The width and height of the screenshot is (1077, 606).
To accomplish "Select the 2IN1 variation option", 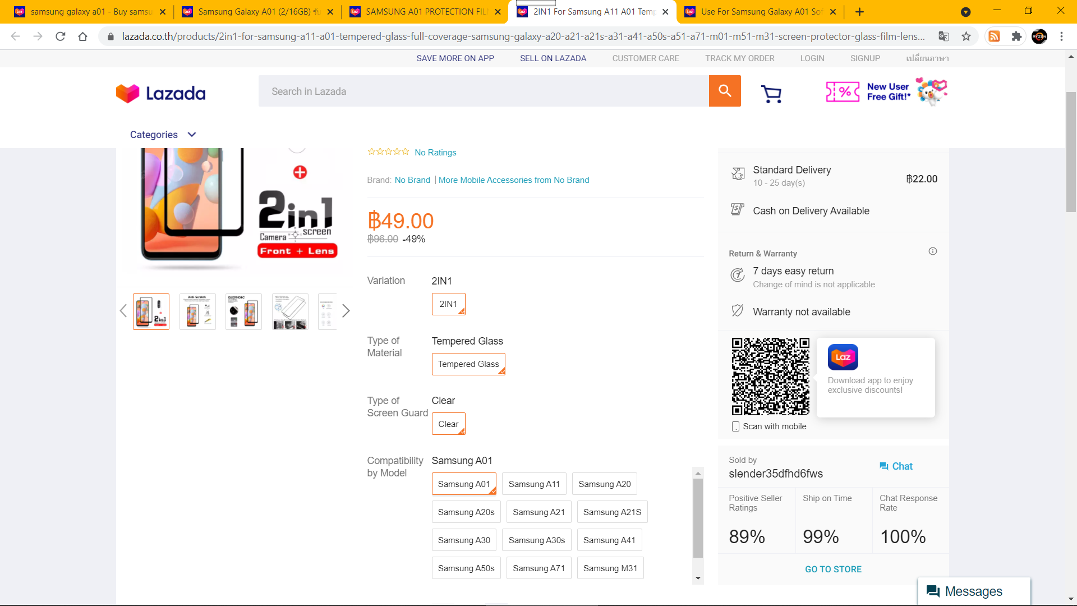I will pos(448,304).
